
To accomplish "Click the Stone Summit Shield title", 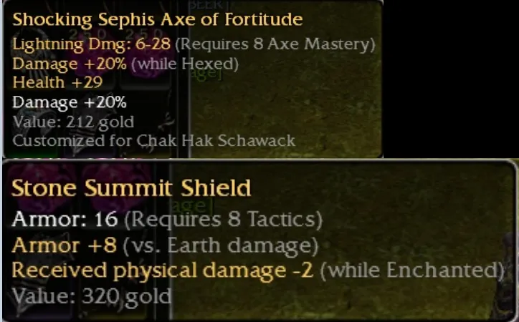I will click(131, 188).
